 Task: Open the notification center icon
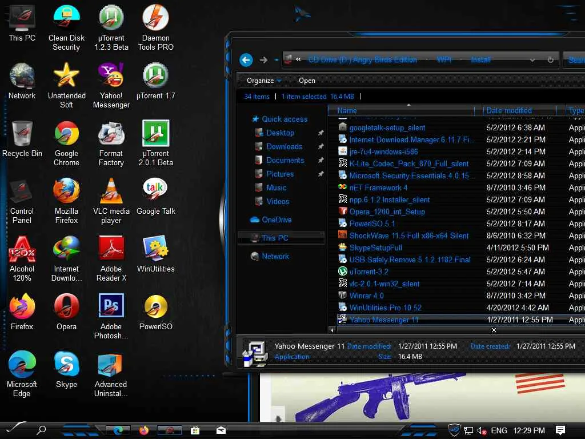[560, 430]
